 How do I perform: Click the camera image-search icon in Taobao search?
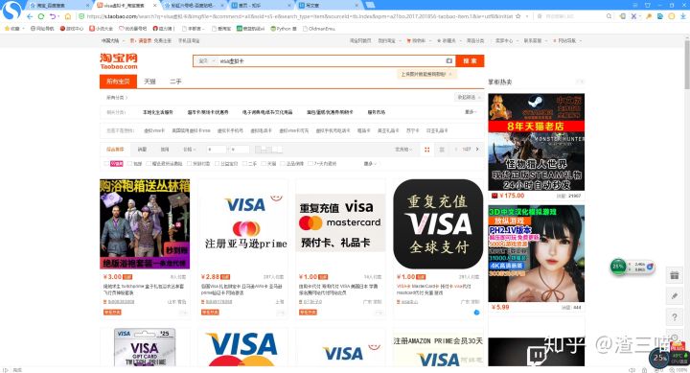448,60
